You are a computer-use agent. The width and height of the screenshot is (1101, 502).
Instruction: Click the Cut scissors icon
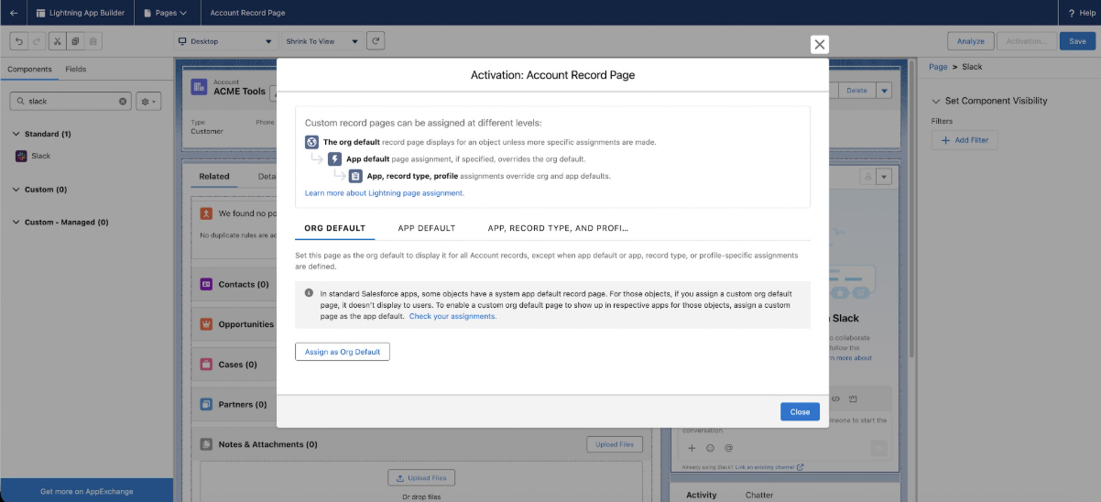(58, 41)
